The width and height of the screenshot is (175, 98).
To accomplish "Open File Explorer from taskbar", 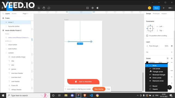I will click(x=66, y=96).
